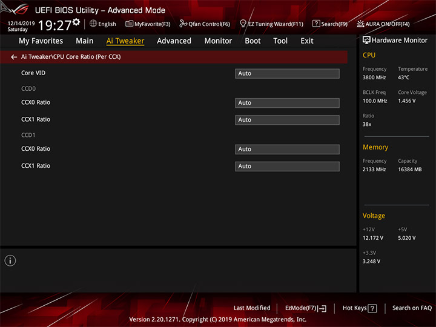Select the Exit tab
The image size is (436, 327).
coord(306,41)
